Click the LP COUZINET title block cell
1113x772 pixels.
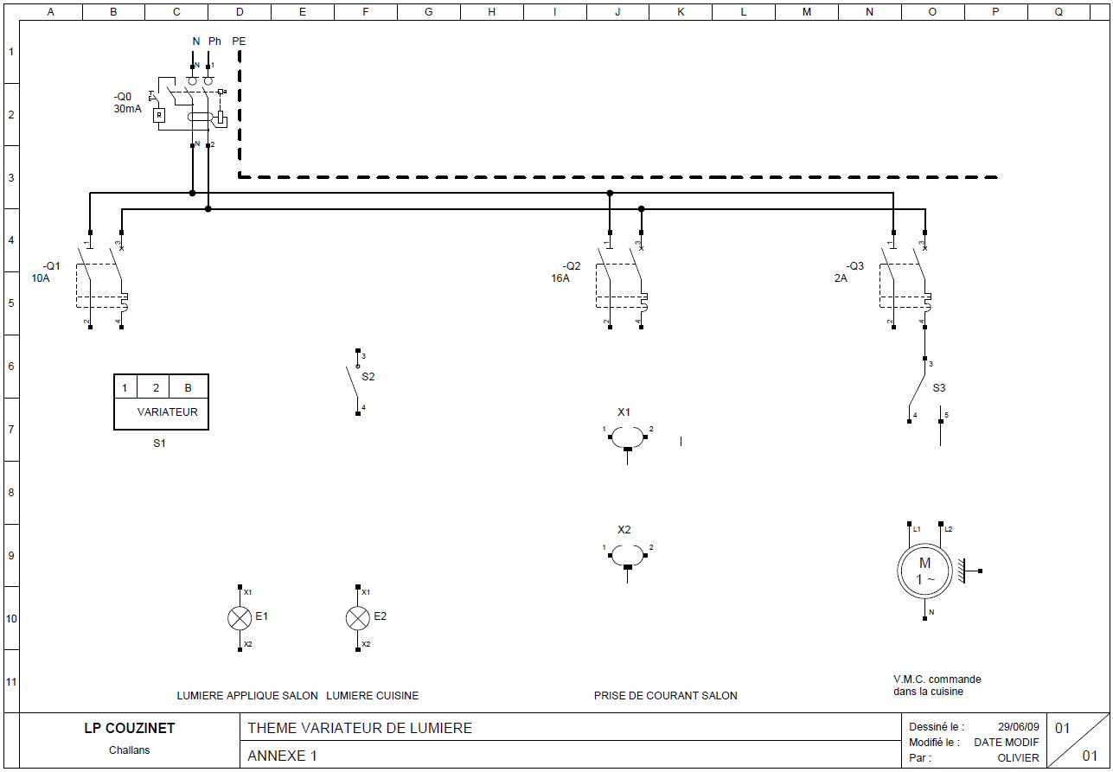tap(129, 729)
